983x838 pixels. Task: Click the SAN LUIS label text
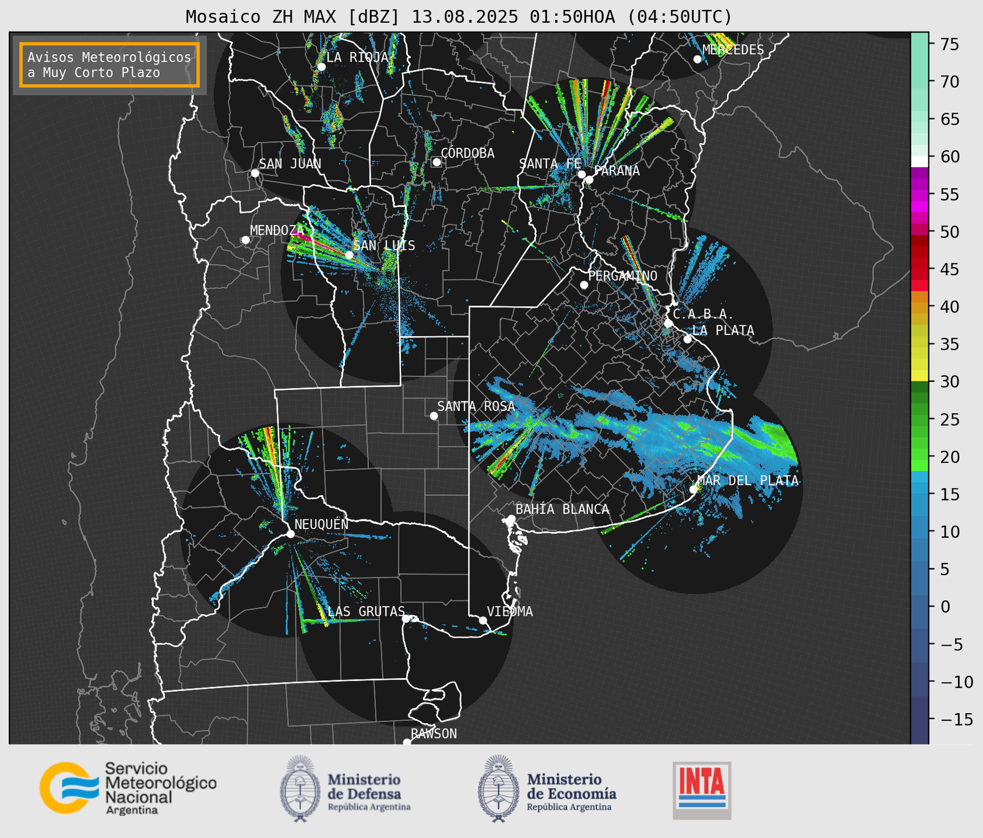[384, 245]
